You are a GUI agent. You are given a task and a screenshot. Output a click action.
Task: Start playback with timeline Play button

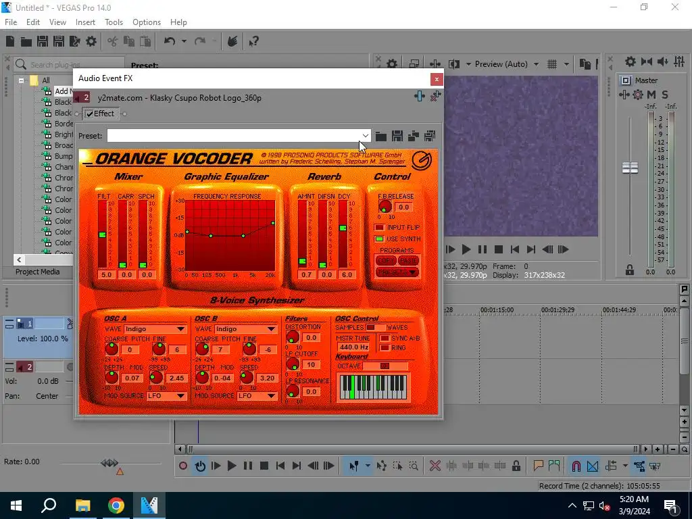coord(231,466)
